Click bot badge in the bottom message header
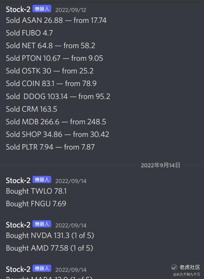The height and width of the screenshot is (279, 204). click(x=42, y=268)
